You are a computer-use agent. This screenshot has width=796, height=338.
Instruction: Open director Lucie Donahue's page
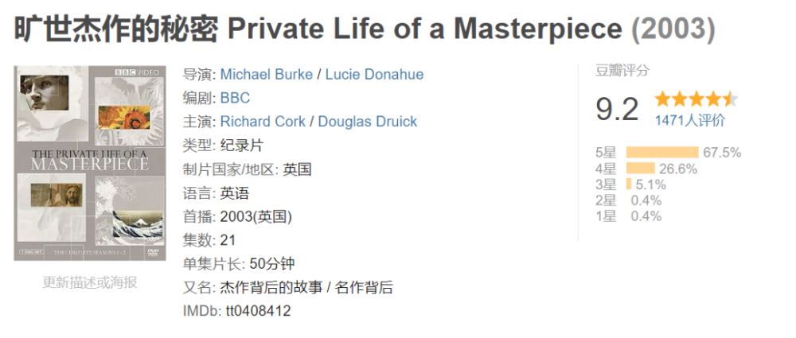(x=374, y=74)
